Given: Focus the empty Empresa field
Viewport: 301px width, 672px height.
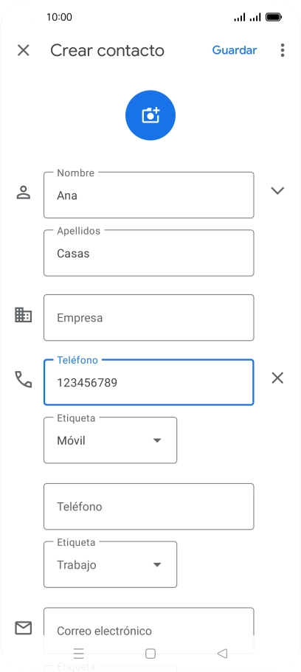Looking at the screenshot, I should pyautogui.click(x=149, y=318).
